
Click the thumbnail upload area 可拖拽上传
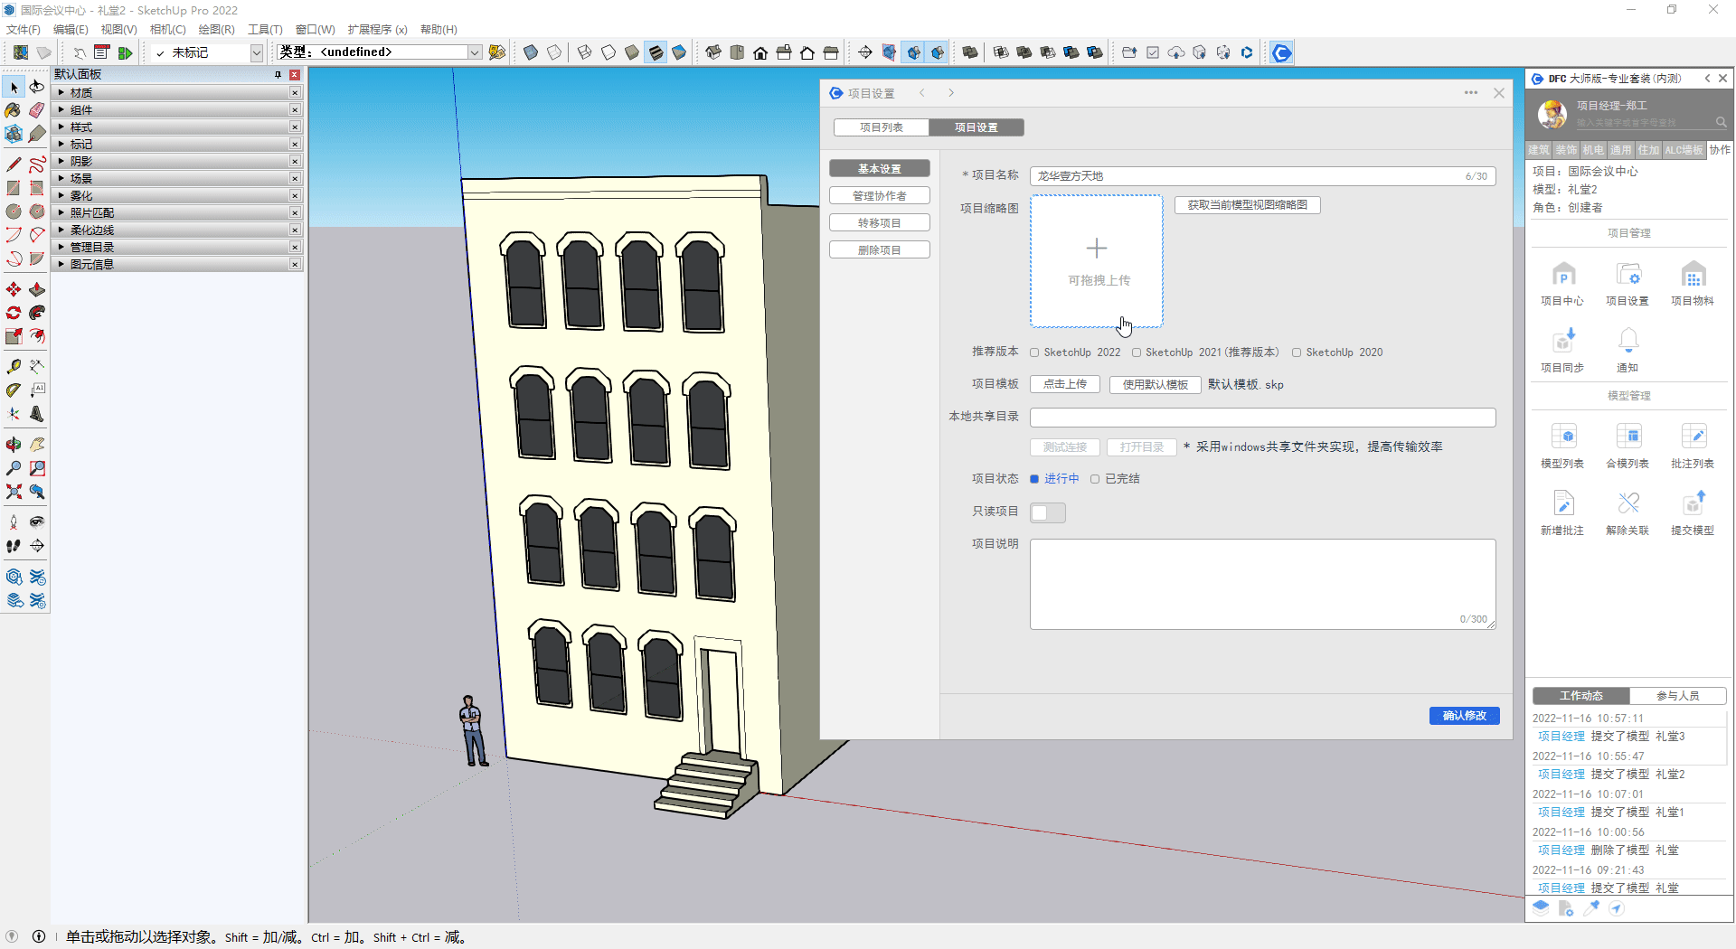pos(1097,261)
